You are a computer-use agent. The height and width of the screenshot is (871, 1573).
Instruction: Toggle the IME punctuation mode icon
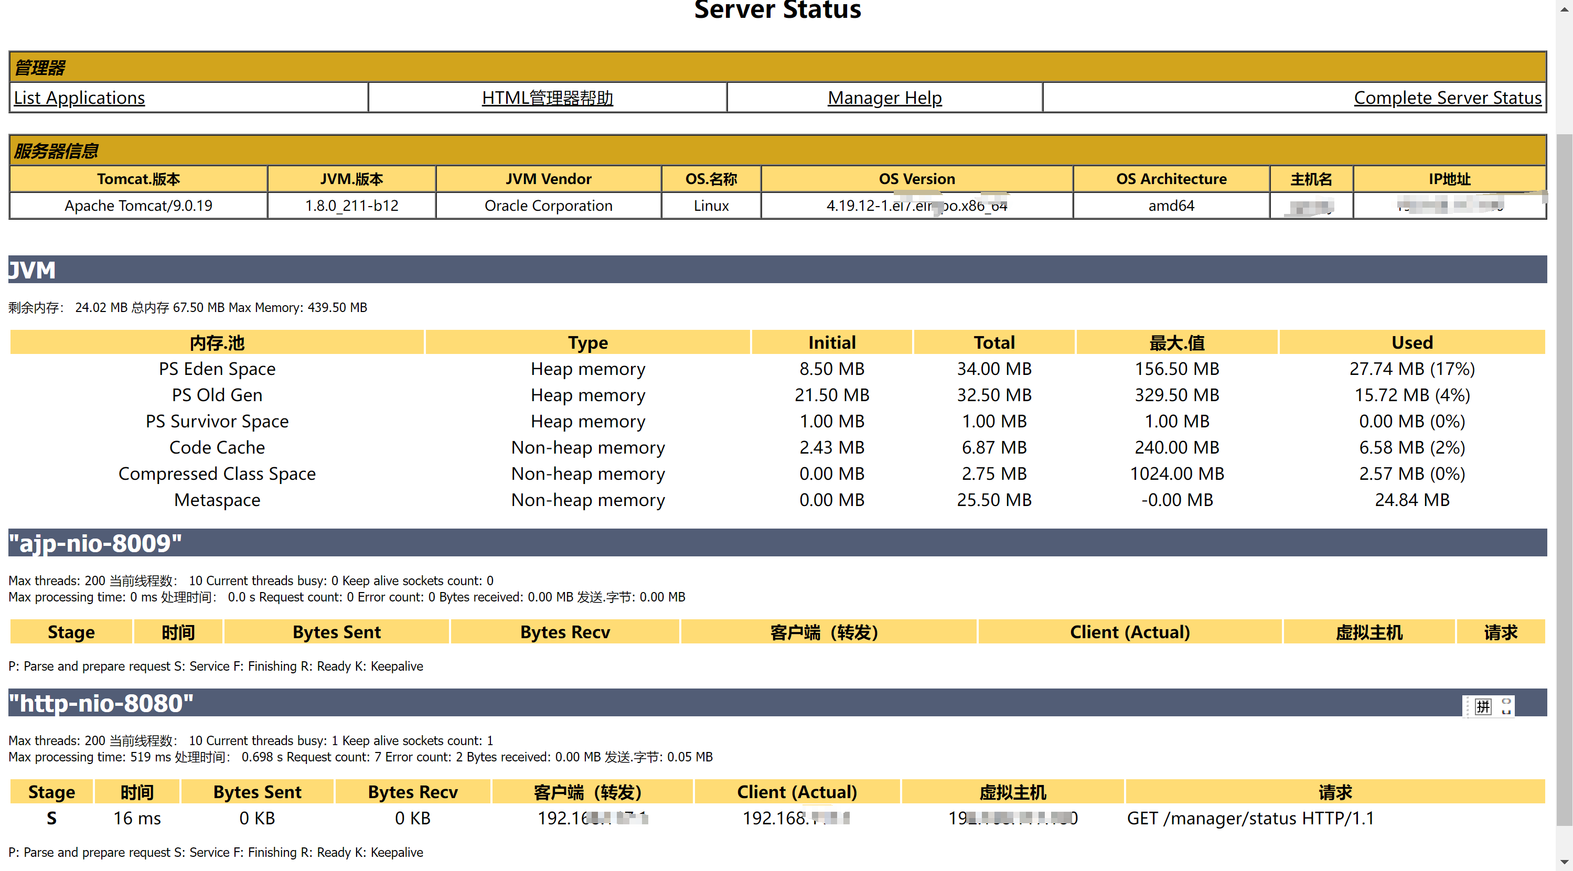(1506, 706)
